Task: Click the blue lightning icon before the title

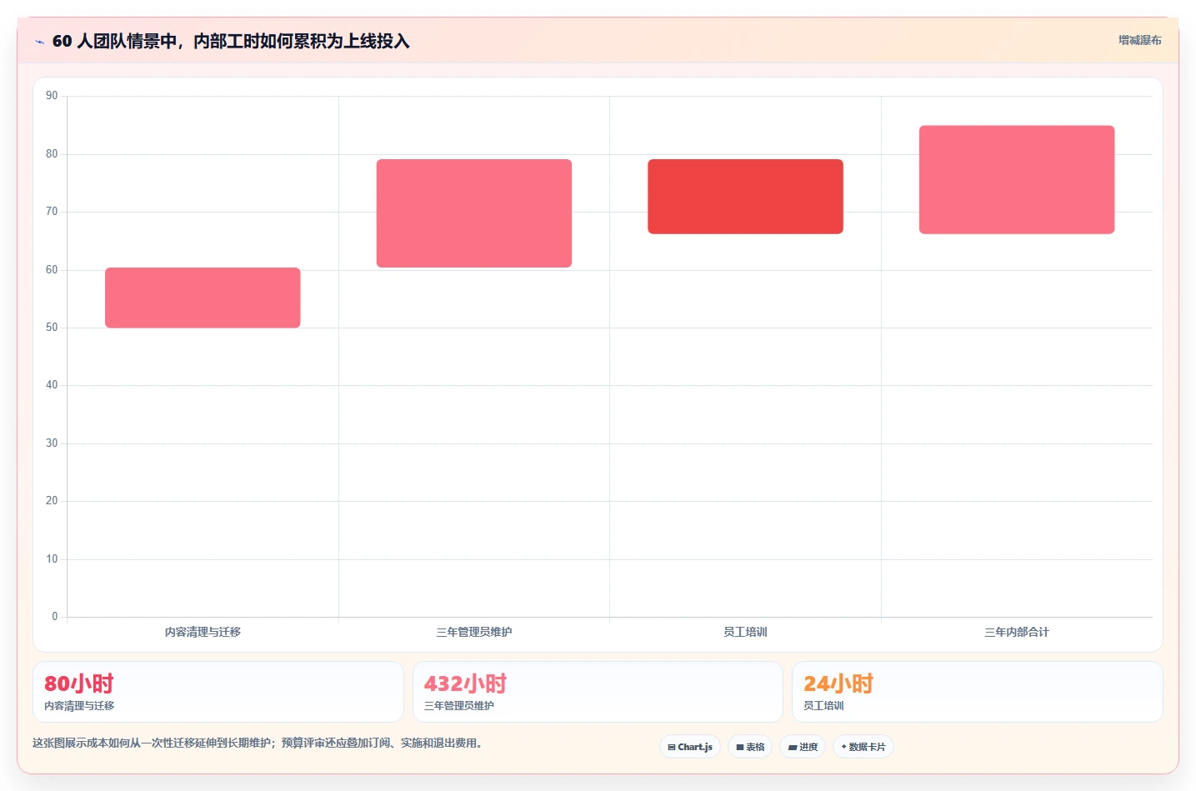Action: 39,42
